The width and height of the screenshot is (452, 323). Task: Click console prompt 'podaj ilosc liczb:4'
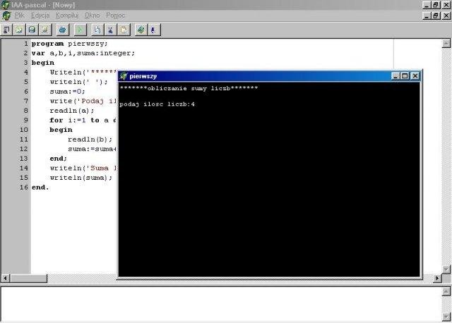click(x=157, y=104)
